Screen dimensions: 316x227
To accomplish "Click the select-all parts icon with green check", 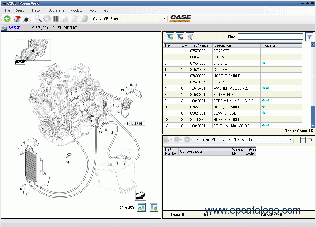I will pos(170,37).
